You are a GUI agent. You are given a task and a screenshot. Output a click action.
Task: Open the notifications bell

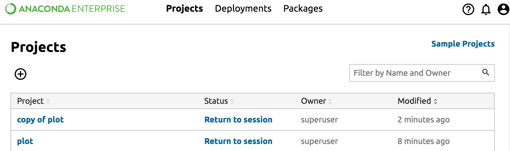pos(486,9)
